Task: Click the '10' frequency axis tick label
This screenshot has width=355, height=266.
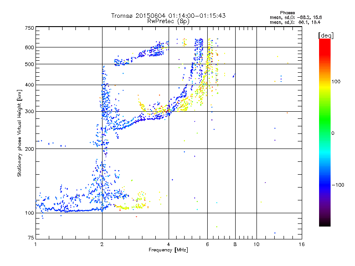Action: [x=256, y=244]
